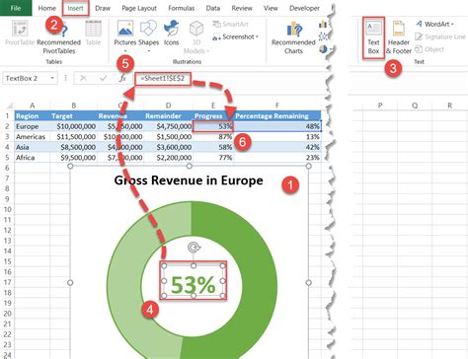The height and width of the screenshot is (359, 468).
Task: Open the File tab
Action: [16, 8]
